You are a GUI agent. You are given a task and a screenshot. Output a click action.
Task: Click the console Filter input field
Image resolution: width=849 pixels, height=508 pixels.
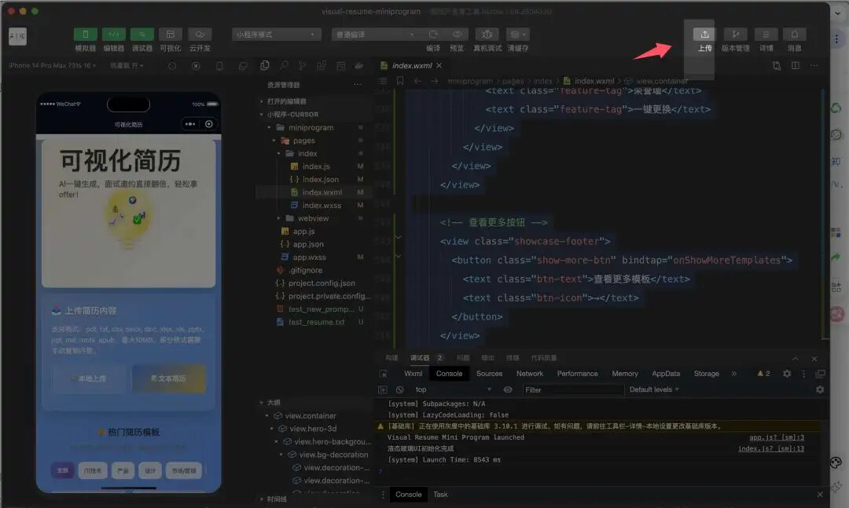click(x=570, y=389)
